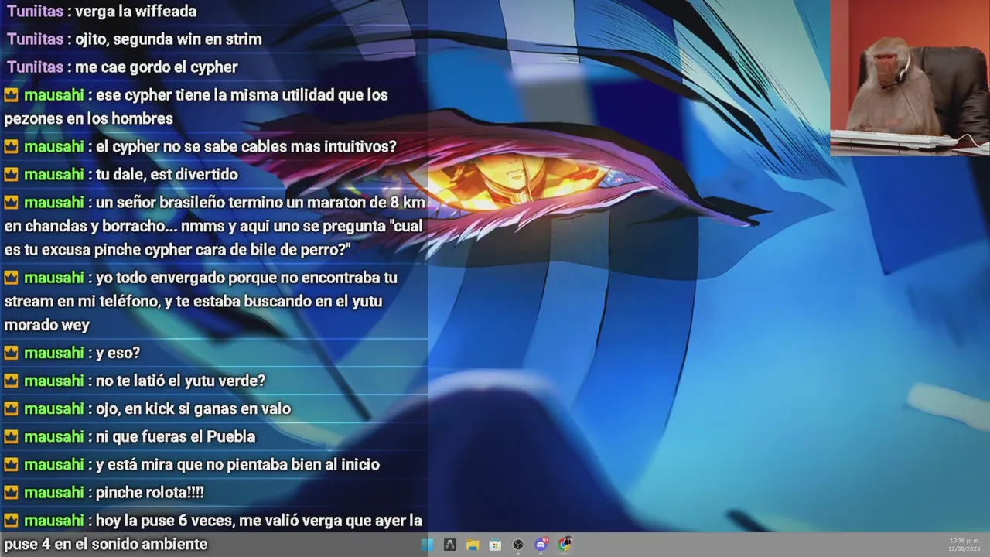Screen dimensions: 990x557
Task: Select text 'morado wey' in chat
Action: pyautogui.click(x=46, y=326)
